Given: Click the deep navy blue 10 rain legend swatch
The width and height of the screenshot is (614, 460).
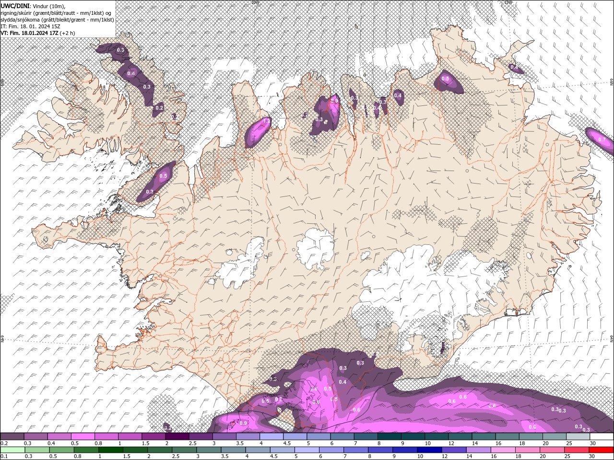Looking at the screenshot, I should (x=429, y=450).
